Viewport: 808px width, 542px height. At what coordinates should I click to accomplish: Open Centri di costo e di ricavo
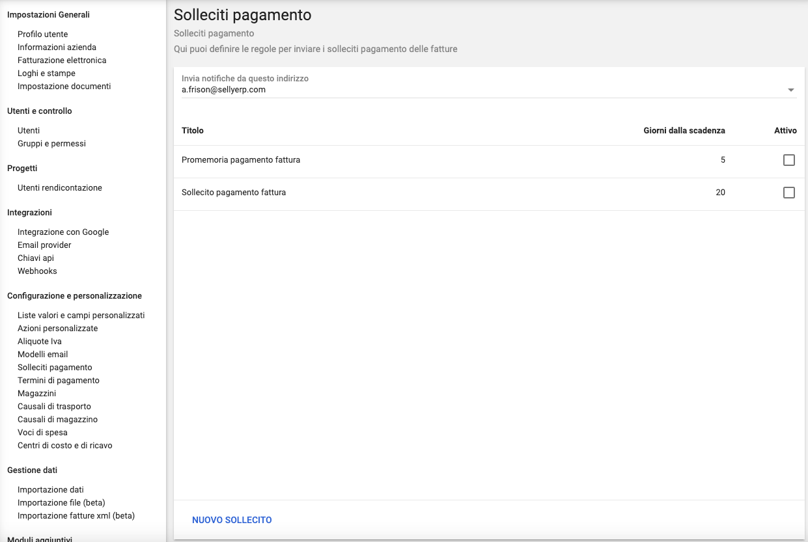tap(65, 445)
